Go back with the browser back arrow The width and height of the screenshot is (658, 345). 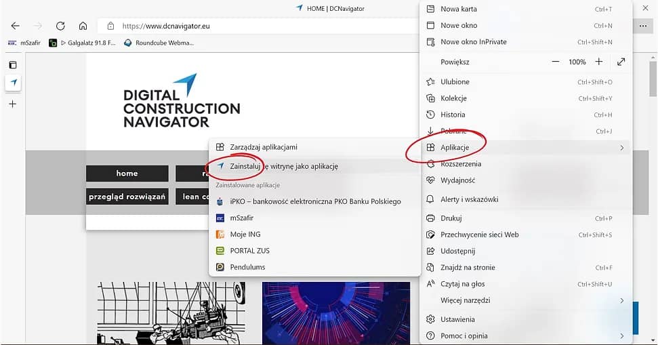tap(15, 26)
